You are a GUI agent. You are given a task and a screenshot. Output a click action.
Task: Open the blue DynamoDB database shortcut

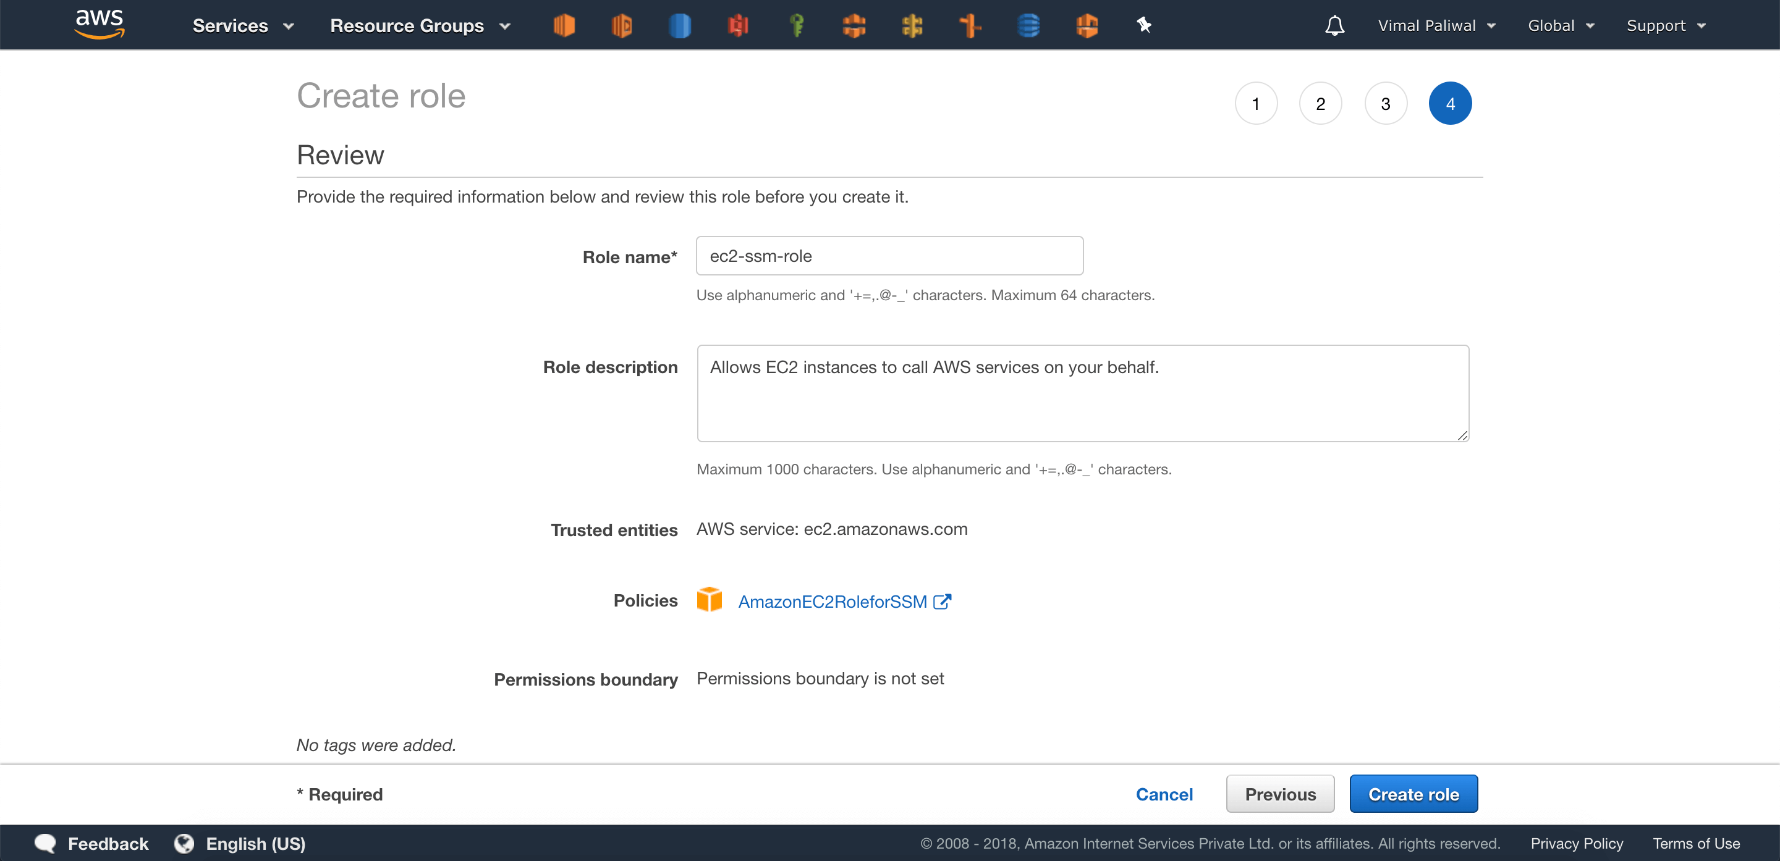[1028, 25]
